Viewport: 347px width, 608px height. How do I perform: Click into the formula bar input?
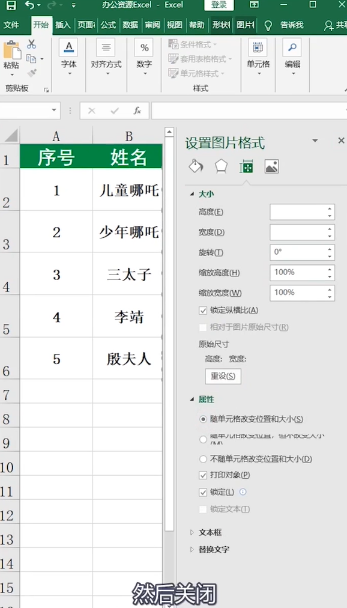249,111
